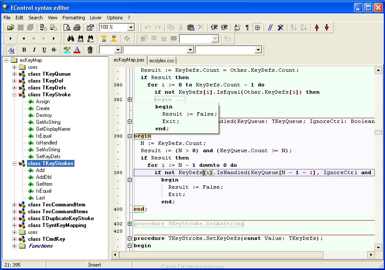Image resolution: width=385 pixels, height=270 pixels.
Task: Click the ID downward yellow triangle icon
Action: click(x=104, y=39)
